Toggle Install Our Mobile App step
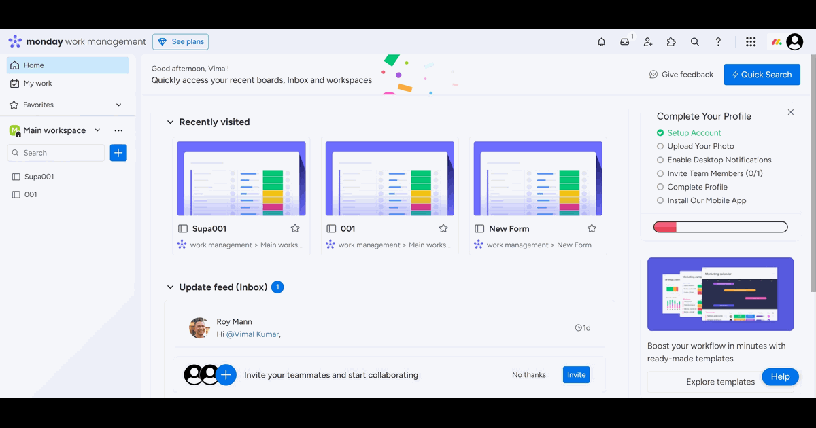Screen dimensions: 816x428 click(x=660, y=201)
